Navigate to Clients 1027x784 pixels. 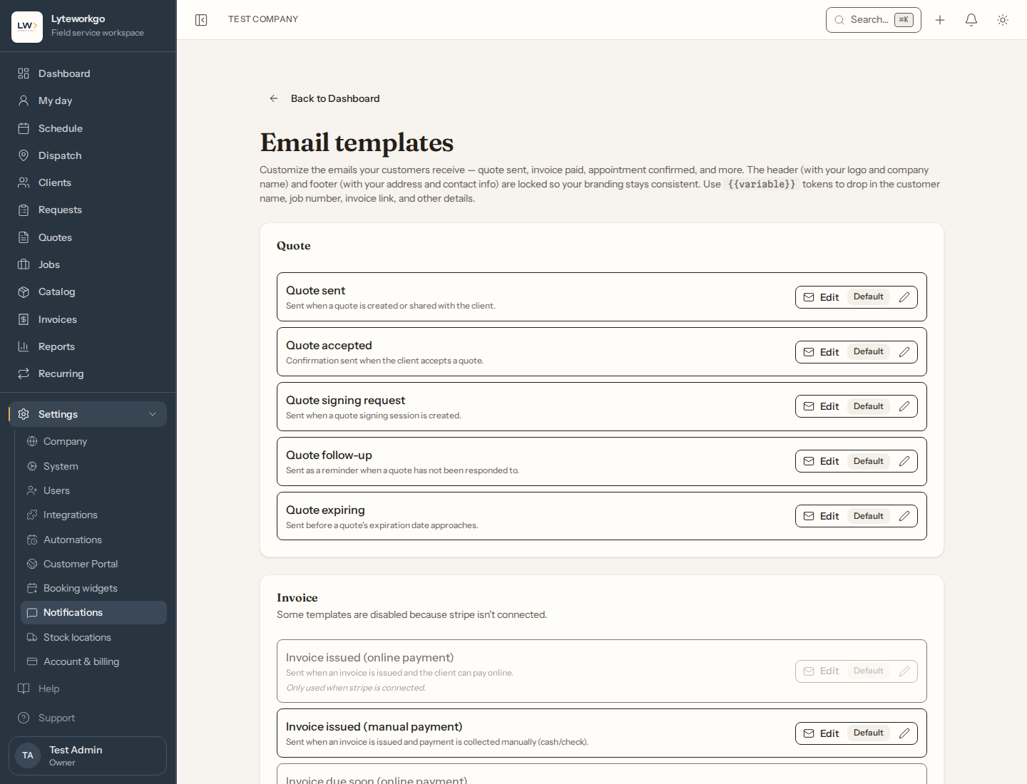coord(88,182)
